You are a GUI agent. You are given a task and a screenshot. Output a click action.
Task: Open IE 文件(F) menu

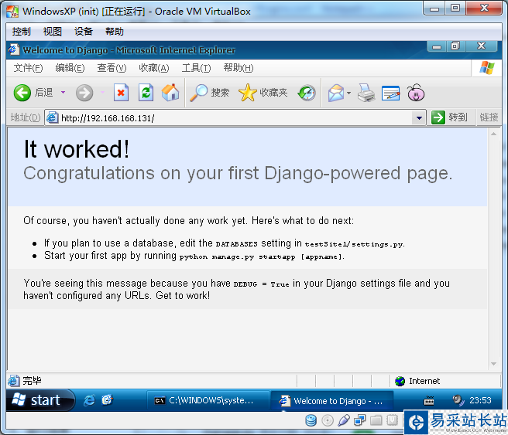tap(28, 68)
